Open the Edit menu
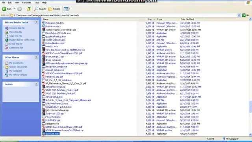252x142 pixels. [10, 3]
